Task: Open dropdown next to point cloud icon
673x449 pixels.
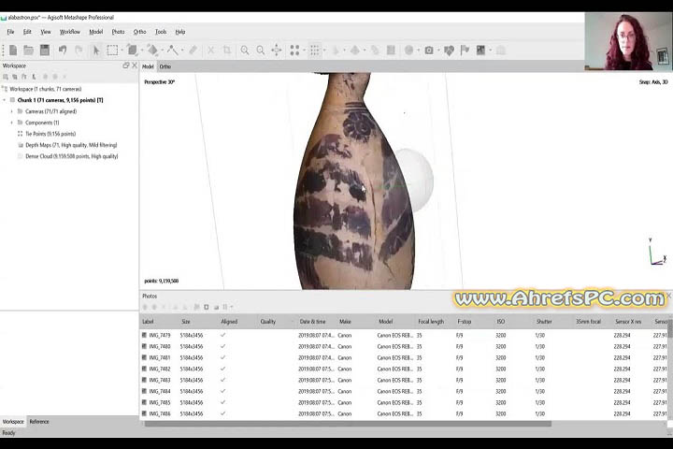Action: point(305,51)
